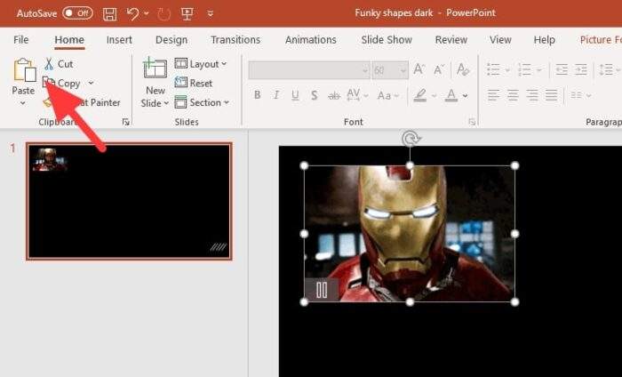Image resolution: width=622 pixels, height=377 pixels.
Task: Justify text alignment
Action: coord(552,95)
